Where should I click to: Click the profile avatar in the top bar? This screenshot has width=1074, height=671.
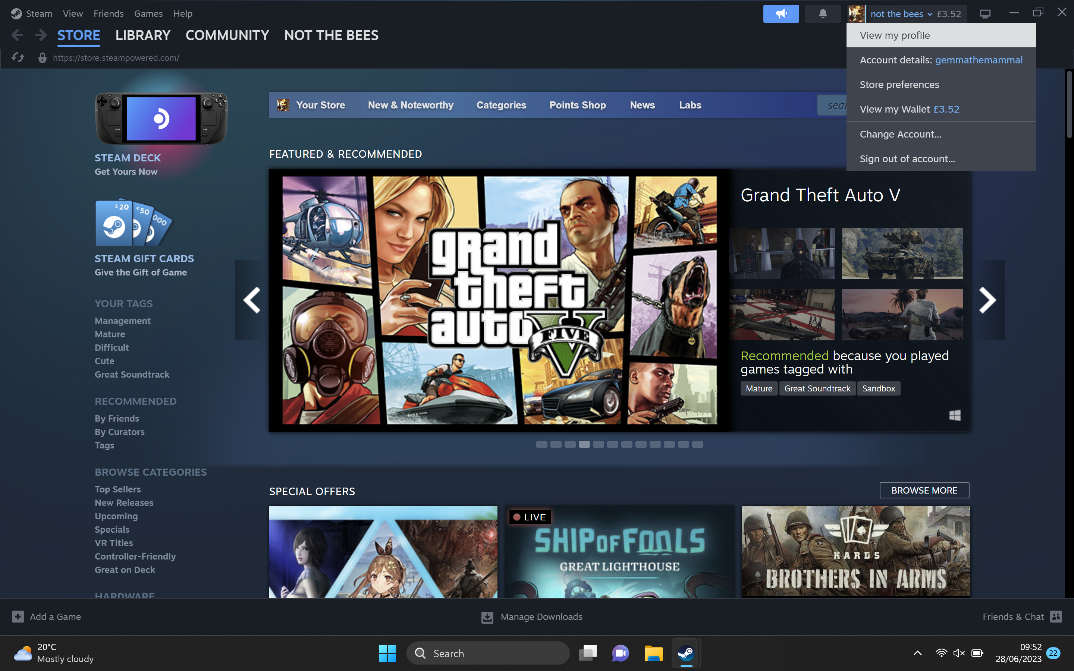coord(856,14)
